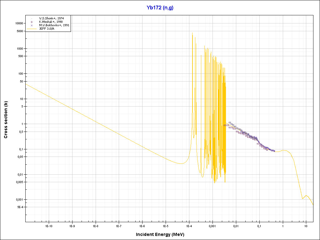Click the 5E-4 tick on the y-axis
Image resolution: width=320 pixels, height=240 pixels.
pos(20,207)
